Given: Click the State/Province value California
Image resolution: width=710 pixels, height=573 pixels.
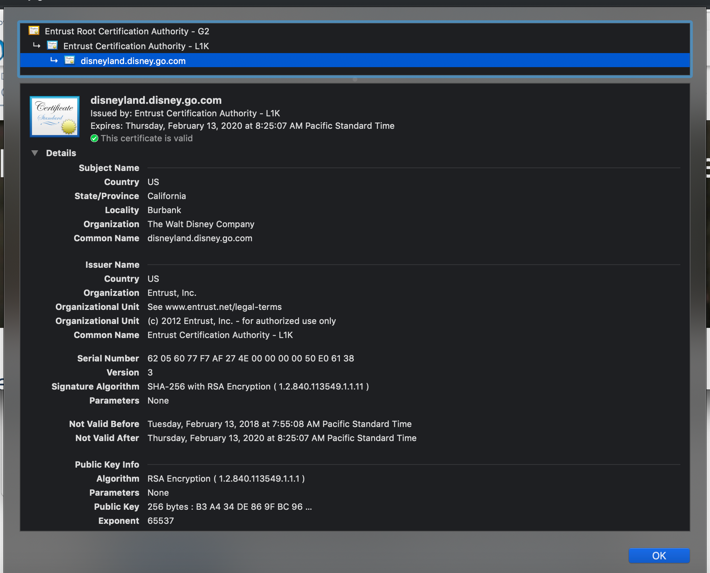Looking at the screenshot, I should tap(167, 196).
